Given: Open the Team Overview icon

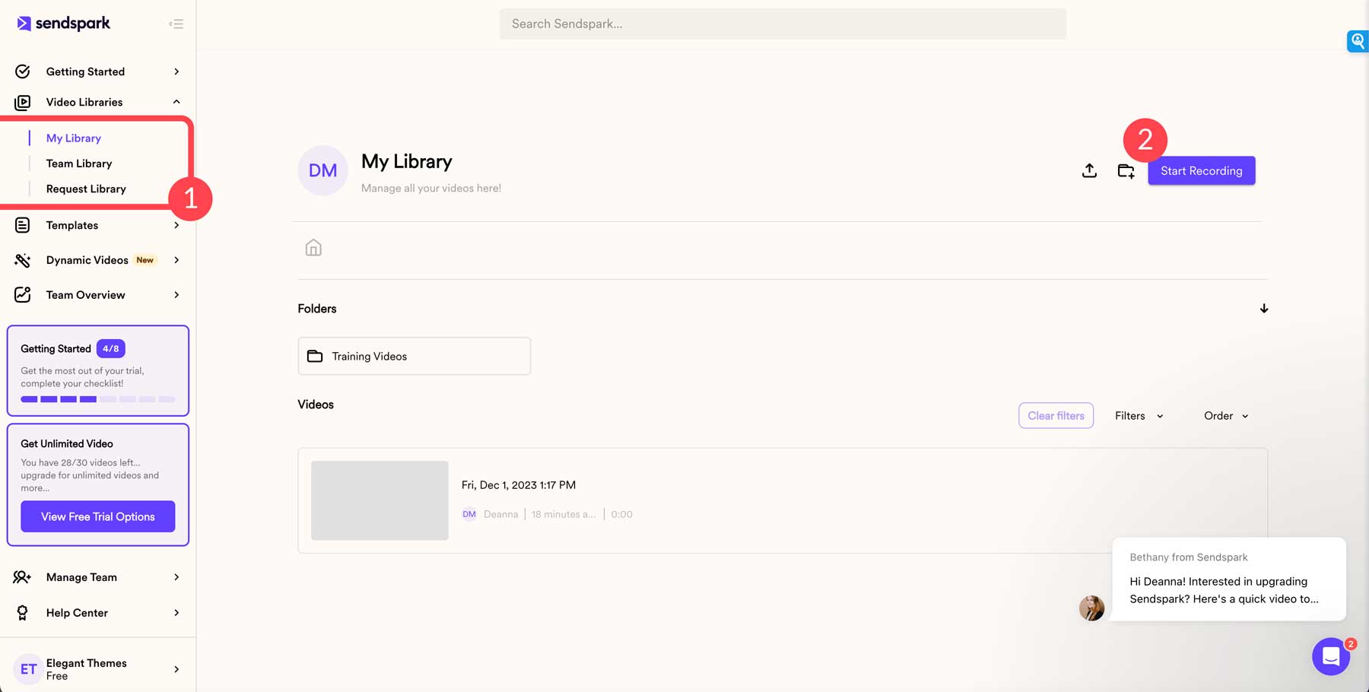Looking at the screenshot, I should [x=23, y=295].
